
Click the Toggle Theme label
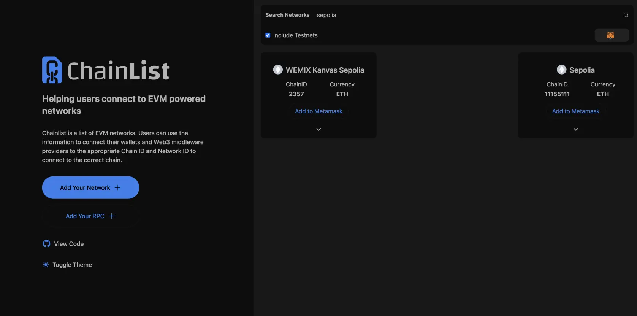point(72,265)
